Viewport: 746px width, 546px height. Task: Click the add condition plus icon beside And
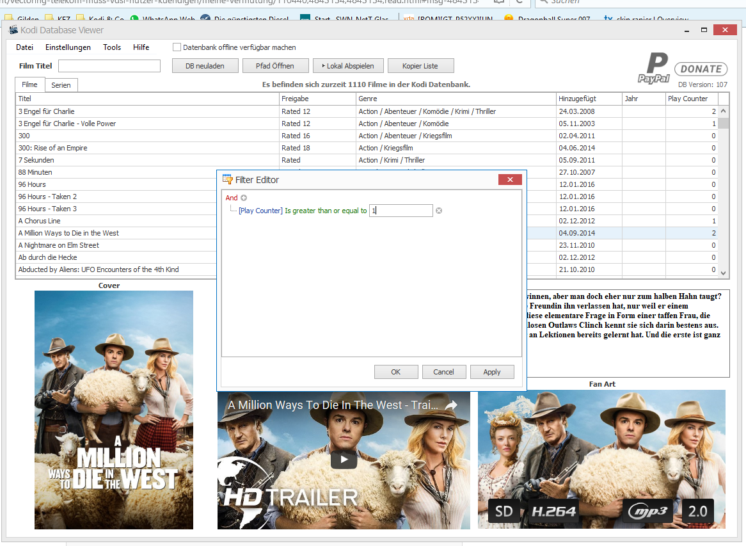tap(244, 198)
